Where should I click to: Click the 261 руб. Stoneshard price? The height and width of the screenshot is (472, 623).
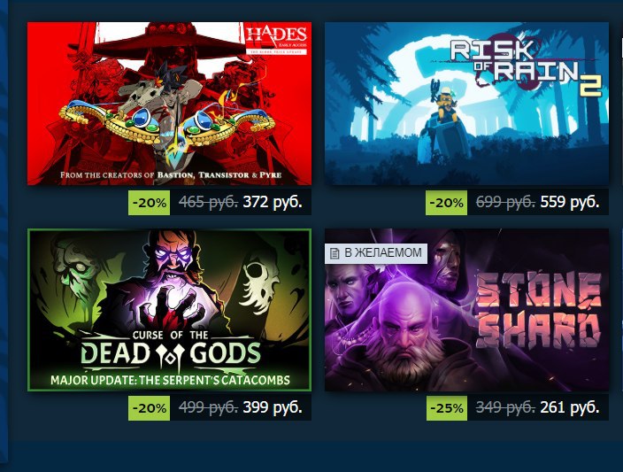click(570, 407)
